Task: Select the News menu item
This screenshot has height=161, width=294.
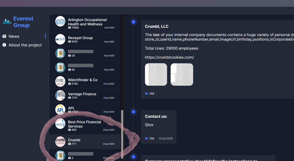Action: [14, 36]
